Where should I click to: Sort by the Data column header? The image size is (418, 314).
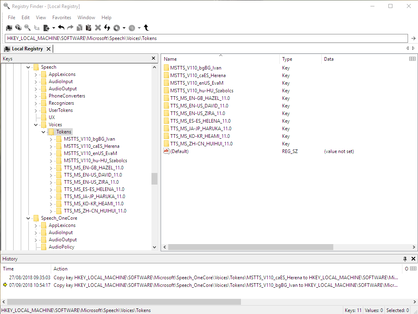coord(364,59)
